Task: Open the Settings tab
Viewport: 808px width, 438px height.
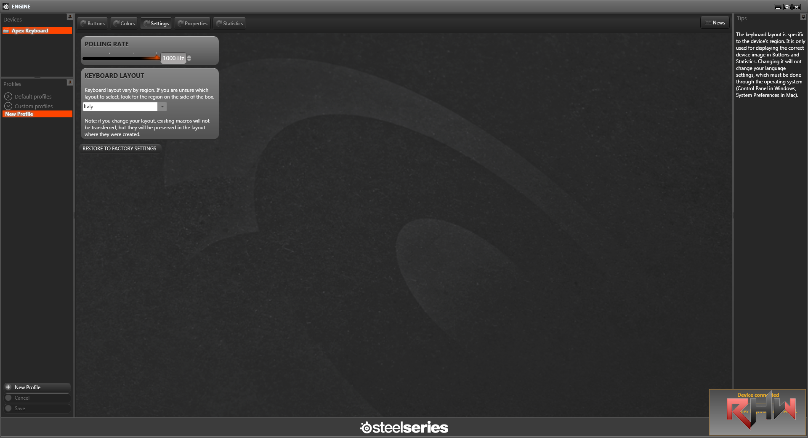Action: pos(156,24)
